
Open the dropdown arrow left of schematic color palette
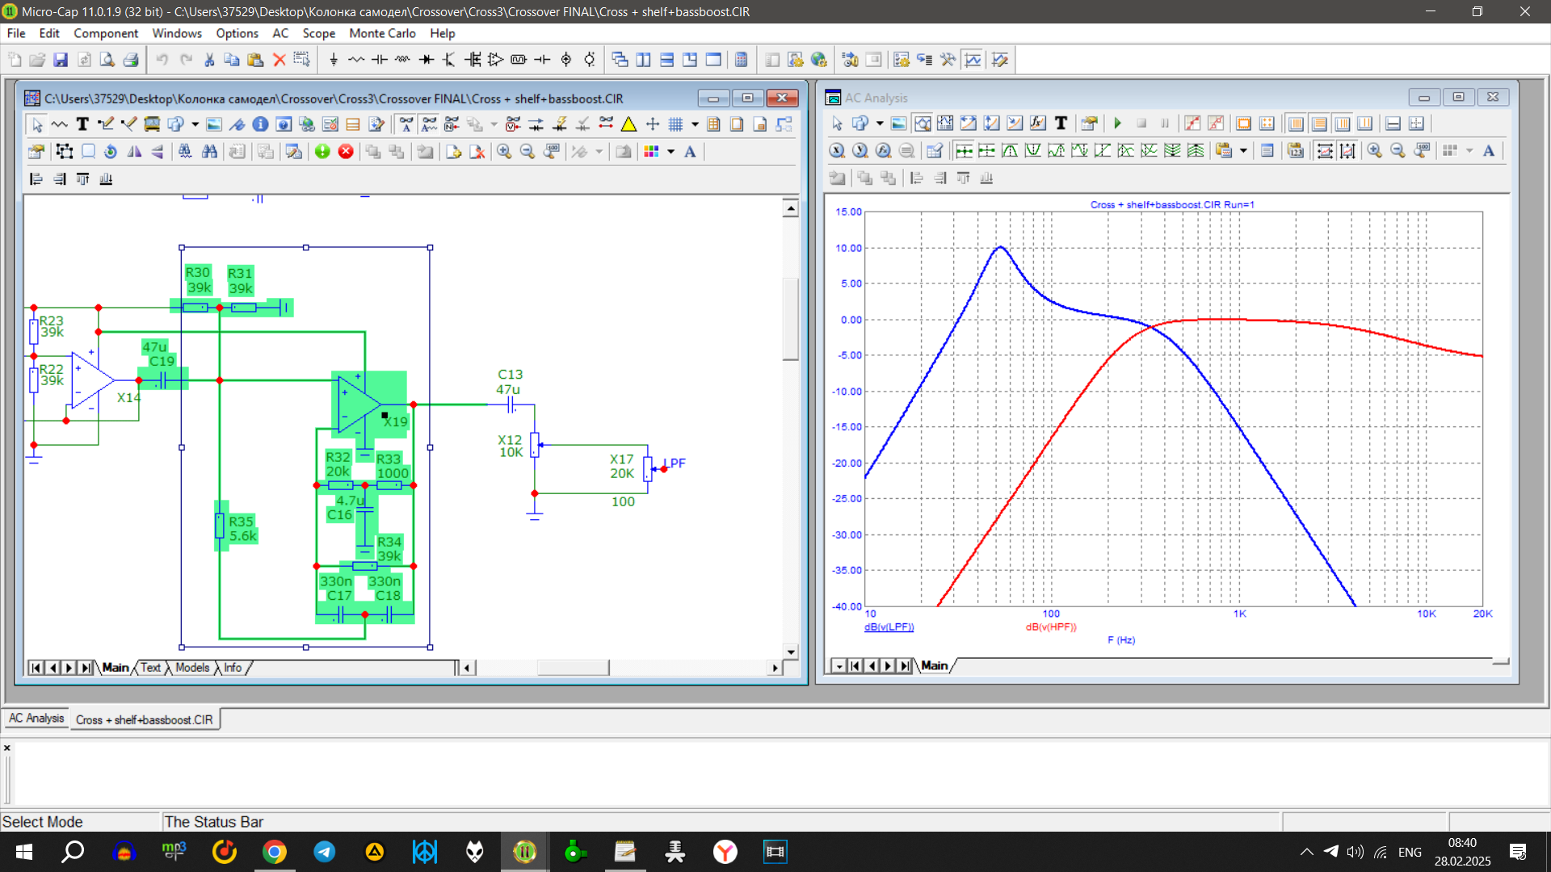coord(599,152)
